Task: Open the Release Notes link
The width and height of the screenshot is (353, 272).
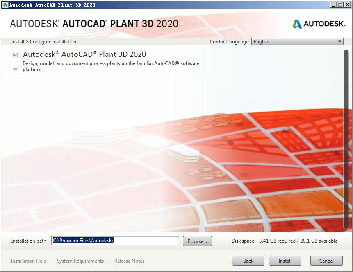Action: pos(129,261)
